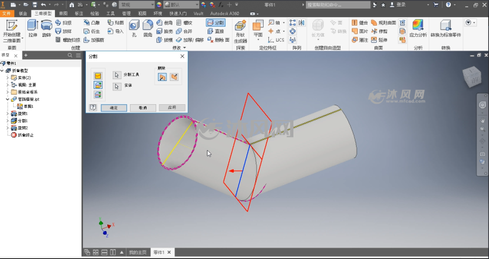Click the 我的主页 document tab
The width and height of the screenshot is (489, 259).
tap(138, 252)
